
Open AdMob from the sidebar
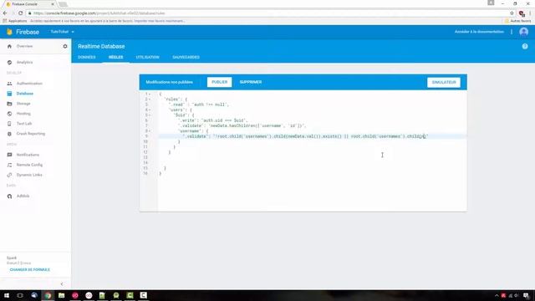pos(23,196)
